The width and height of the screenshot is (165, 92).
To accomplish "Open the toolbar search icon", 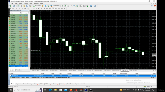I will coord(152,6).
